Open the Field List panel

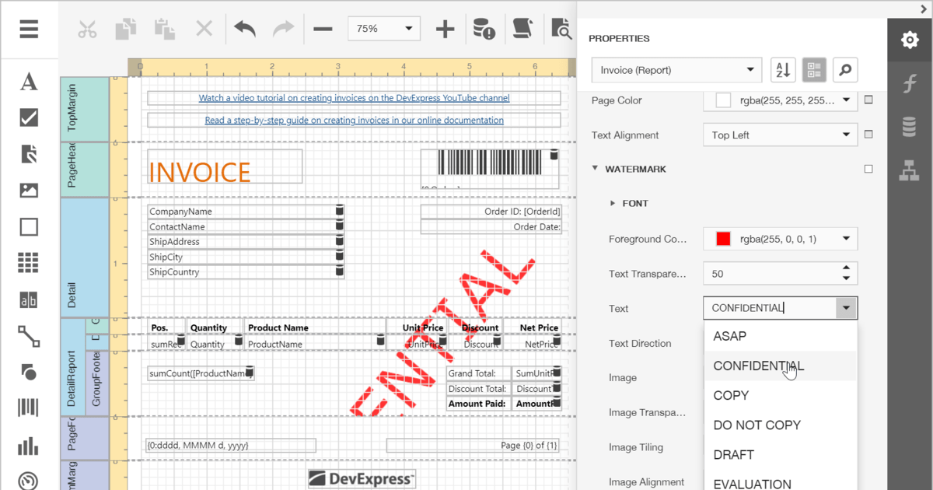(910, 124)
